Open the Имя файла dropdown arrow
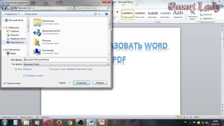Screen dimensions: 224x126 tap(108, 60)
